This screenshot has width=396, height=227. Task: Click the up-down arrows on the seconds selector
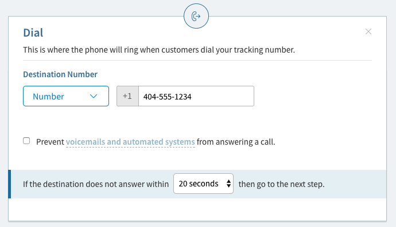[x=228, y=184]
